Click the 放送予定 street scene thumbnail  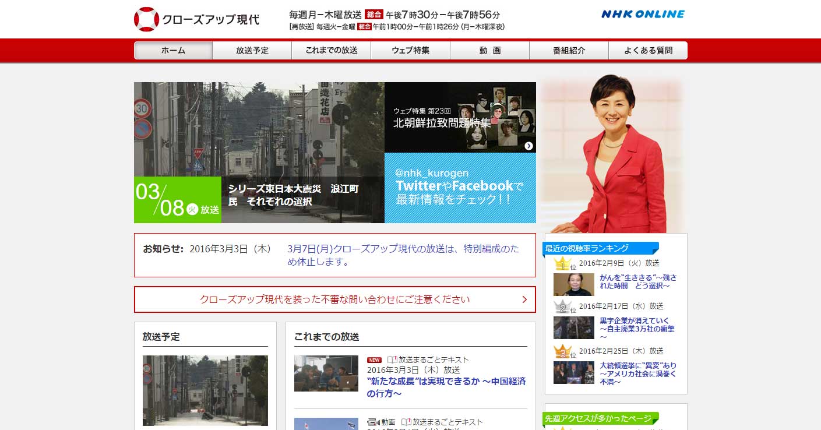tap(205, 390)
